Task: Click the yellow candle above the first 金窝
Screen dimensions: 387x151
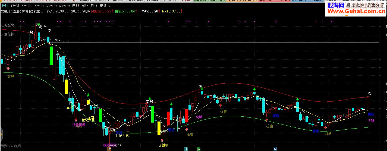Action: (67, 86)
